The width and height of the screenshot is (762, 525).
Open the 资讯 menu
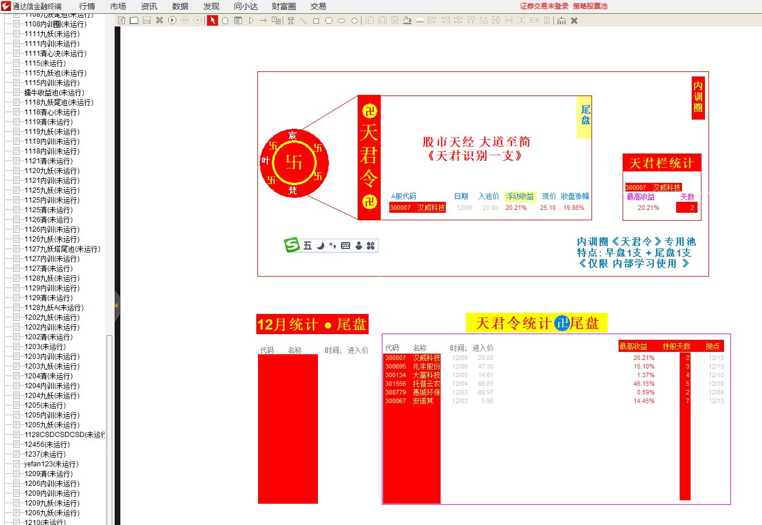(x=149, y=6)
